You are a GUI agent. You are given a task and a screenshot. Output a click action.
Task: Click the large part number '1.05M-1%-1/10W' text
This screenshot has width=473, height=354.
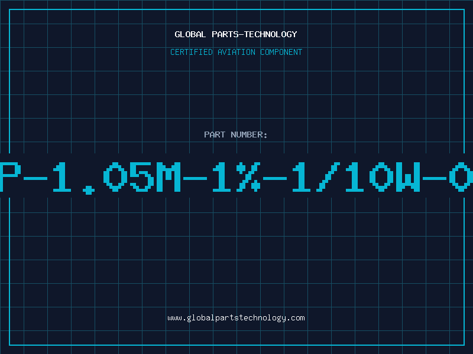pos(236,178)
